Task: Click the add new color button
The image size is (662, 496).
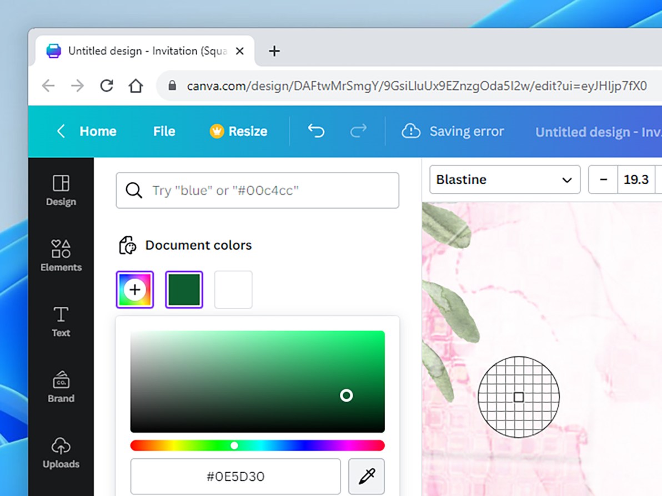Action: pos(134,289)
